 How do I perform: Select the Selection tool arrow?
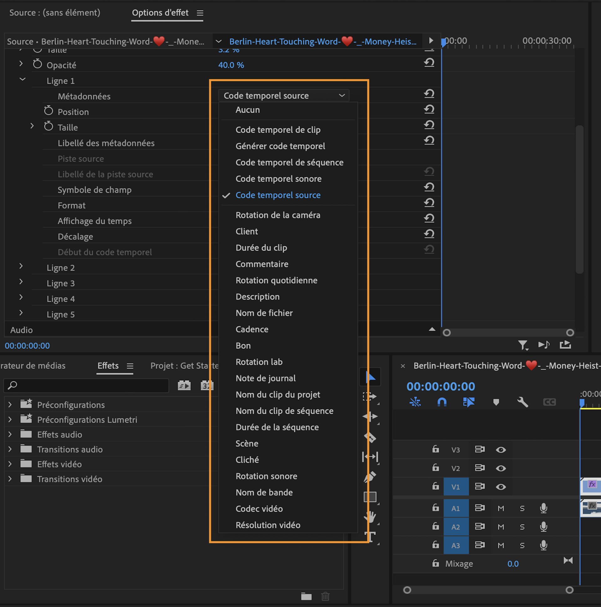[370, 377]
